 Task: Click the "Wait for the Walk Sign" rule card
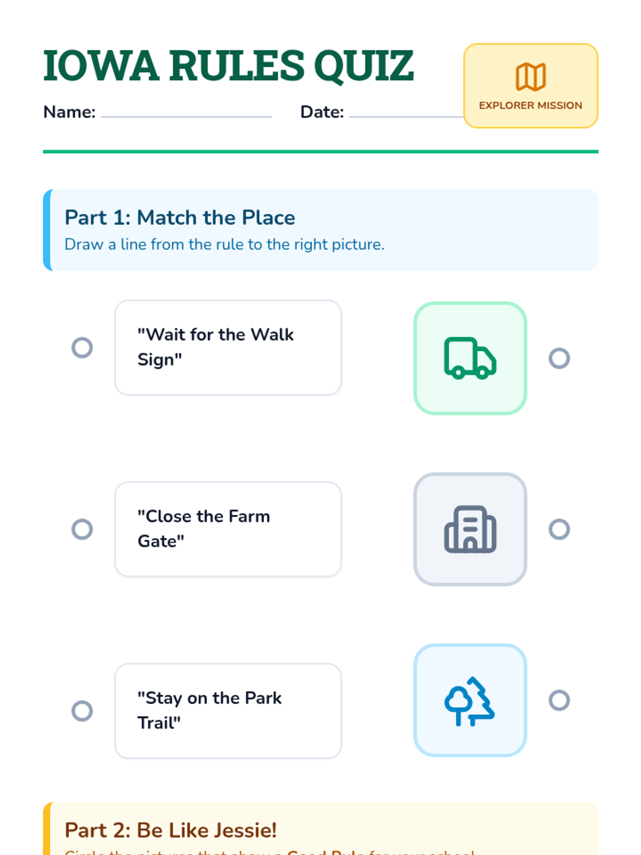click(x=228, y=347)
